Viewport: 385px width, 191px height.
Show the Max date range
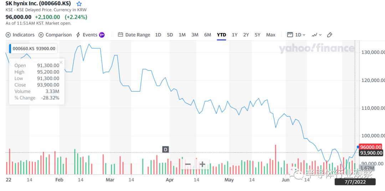(271, 35)
